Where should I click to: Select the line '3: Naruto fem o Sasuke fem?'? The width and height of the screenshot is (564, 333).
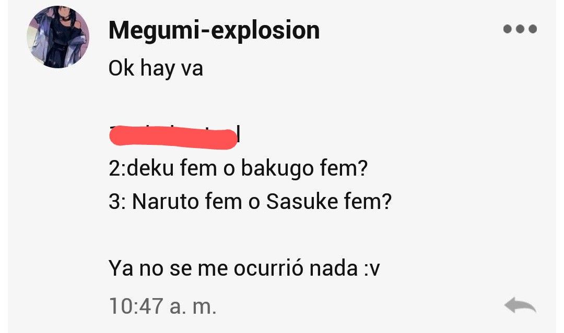[x=250, y=201]
